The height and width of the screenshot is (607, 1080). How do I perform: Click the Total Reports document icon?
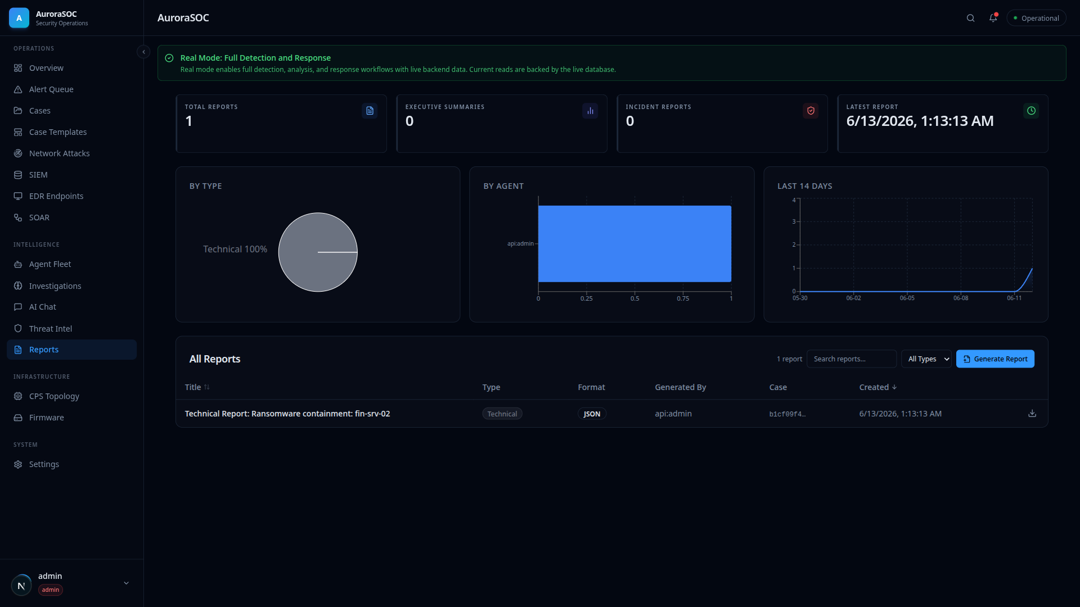[x=370, y=111]
